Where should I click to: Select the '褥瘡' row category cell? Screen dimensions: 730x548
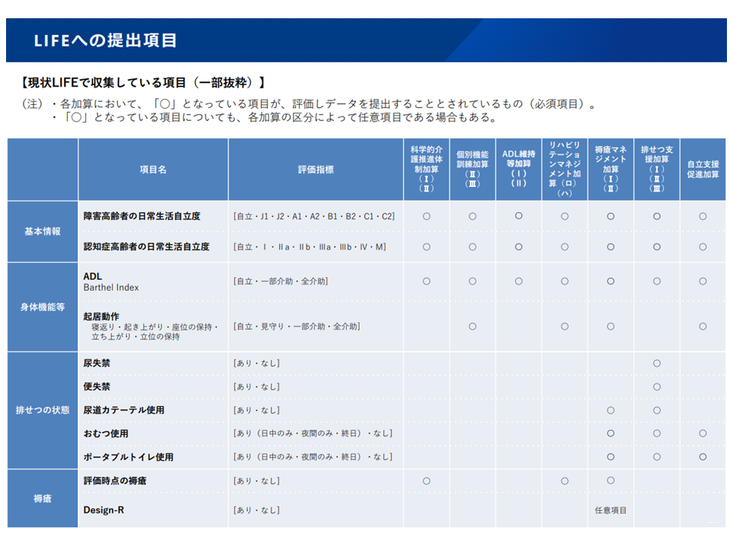pyautogui.click(x=43, y=498)
